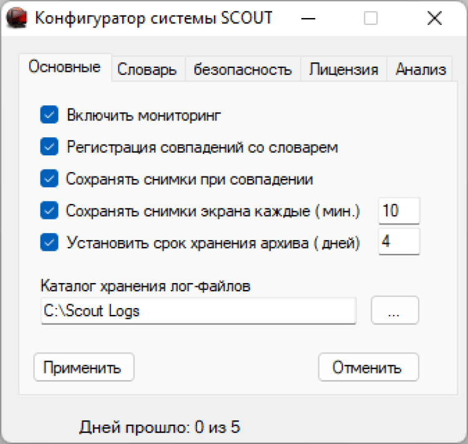Uncheck Регистрация совпадений со словарем
Screen dimensions: 468x444
click(x=49, y=147)
